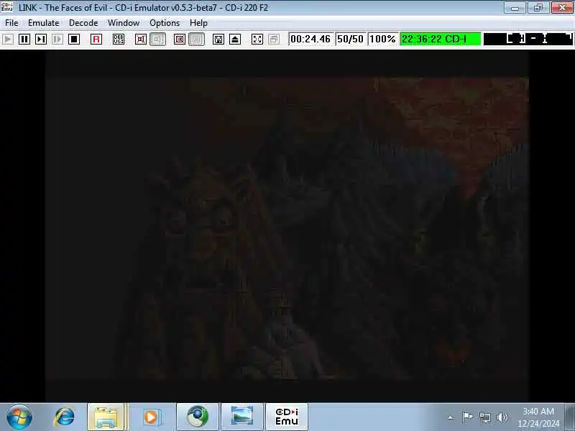Click the Show desktop strip at the taskbar end

click(x=570, y=417)
